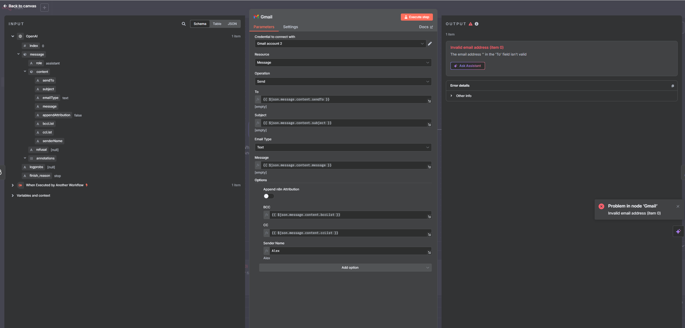
Task: Close the Problem in node Gmail toast
Action: [678, 206]
